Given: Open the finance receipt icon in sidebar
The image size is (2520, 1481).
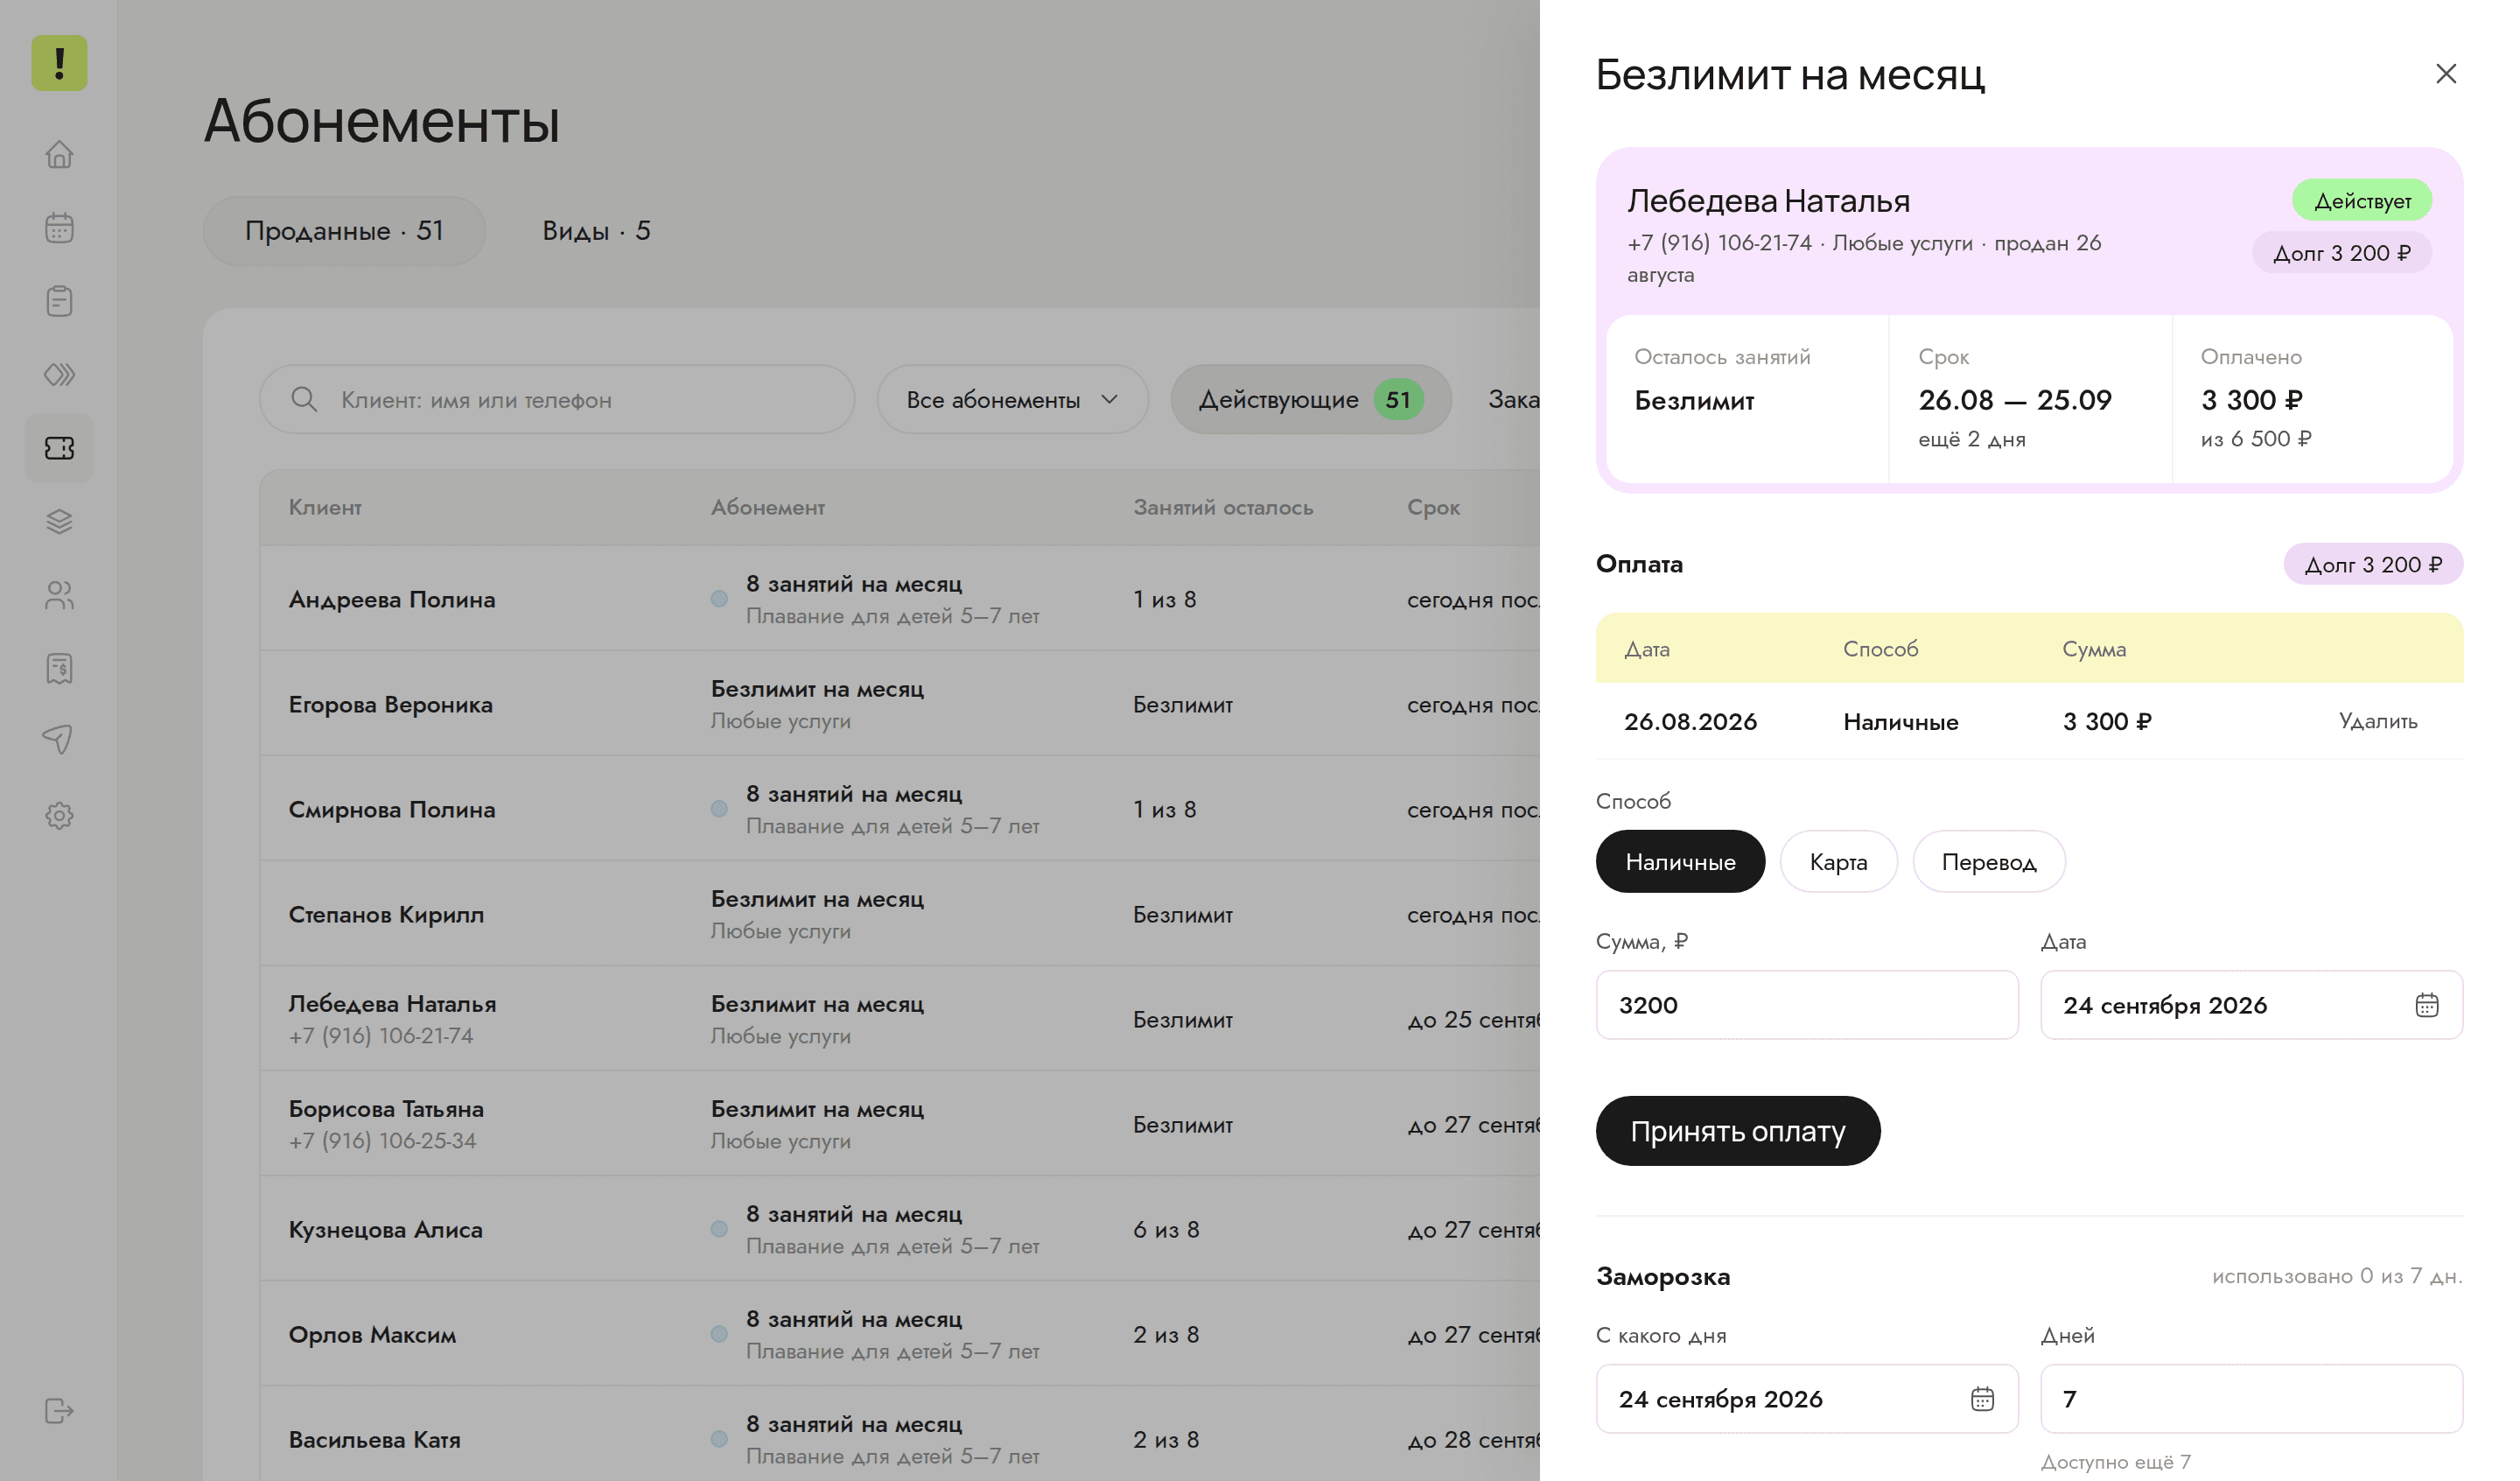Looking at the screenshot, I should tap(59, 669).
